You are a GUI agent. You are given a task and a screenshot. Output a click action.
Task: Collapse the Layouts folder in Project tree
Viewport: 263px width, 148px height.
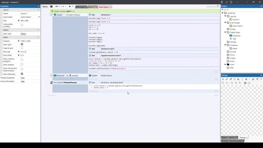pyautogui.click(x=225, y=16)
